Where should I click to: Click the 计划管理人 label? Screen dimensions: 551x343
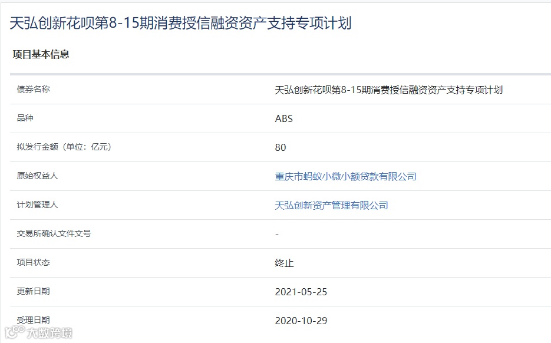37,205
